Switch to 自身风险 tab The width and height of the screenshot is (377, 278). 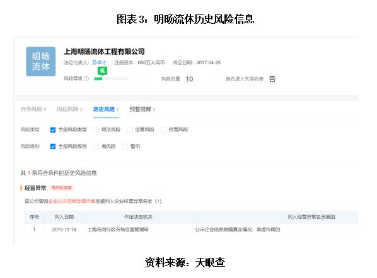(x=33, y=109)
